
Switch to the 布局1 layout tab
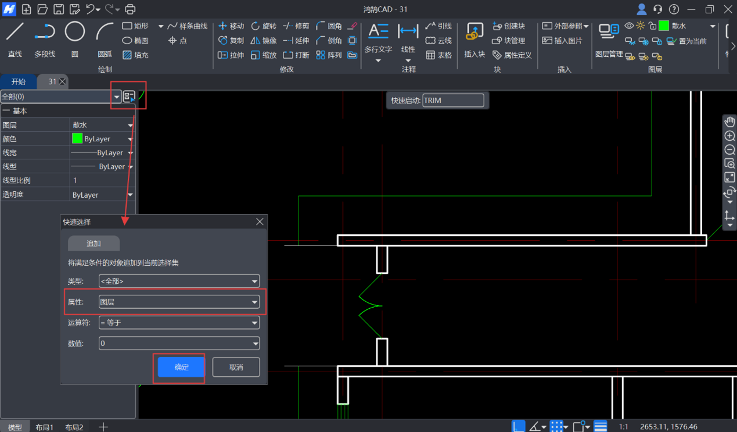(x=44, y=427)
